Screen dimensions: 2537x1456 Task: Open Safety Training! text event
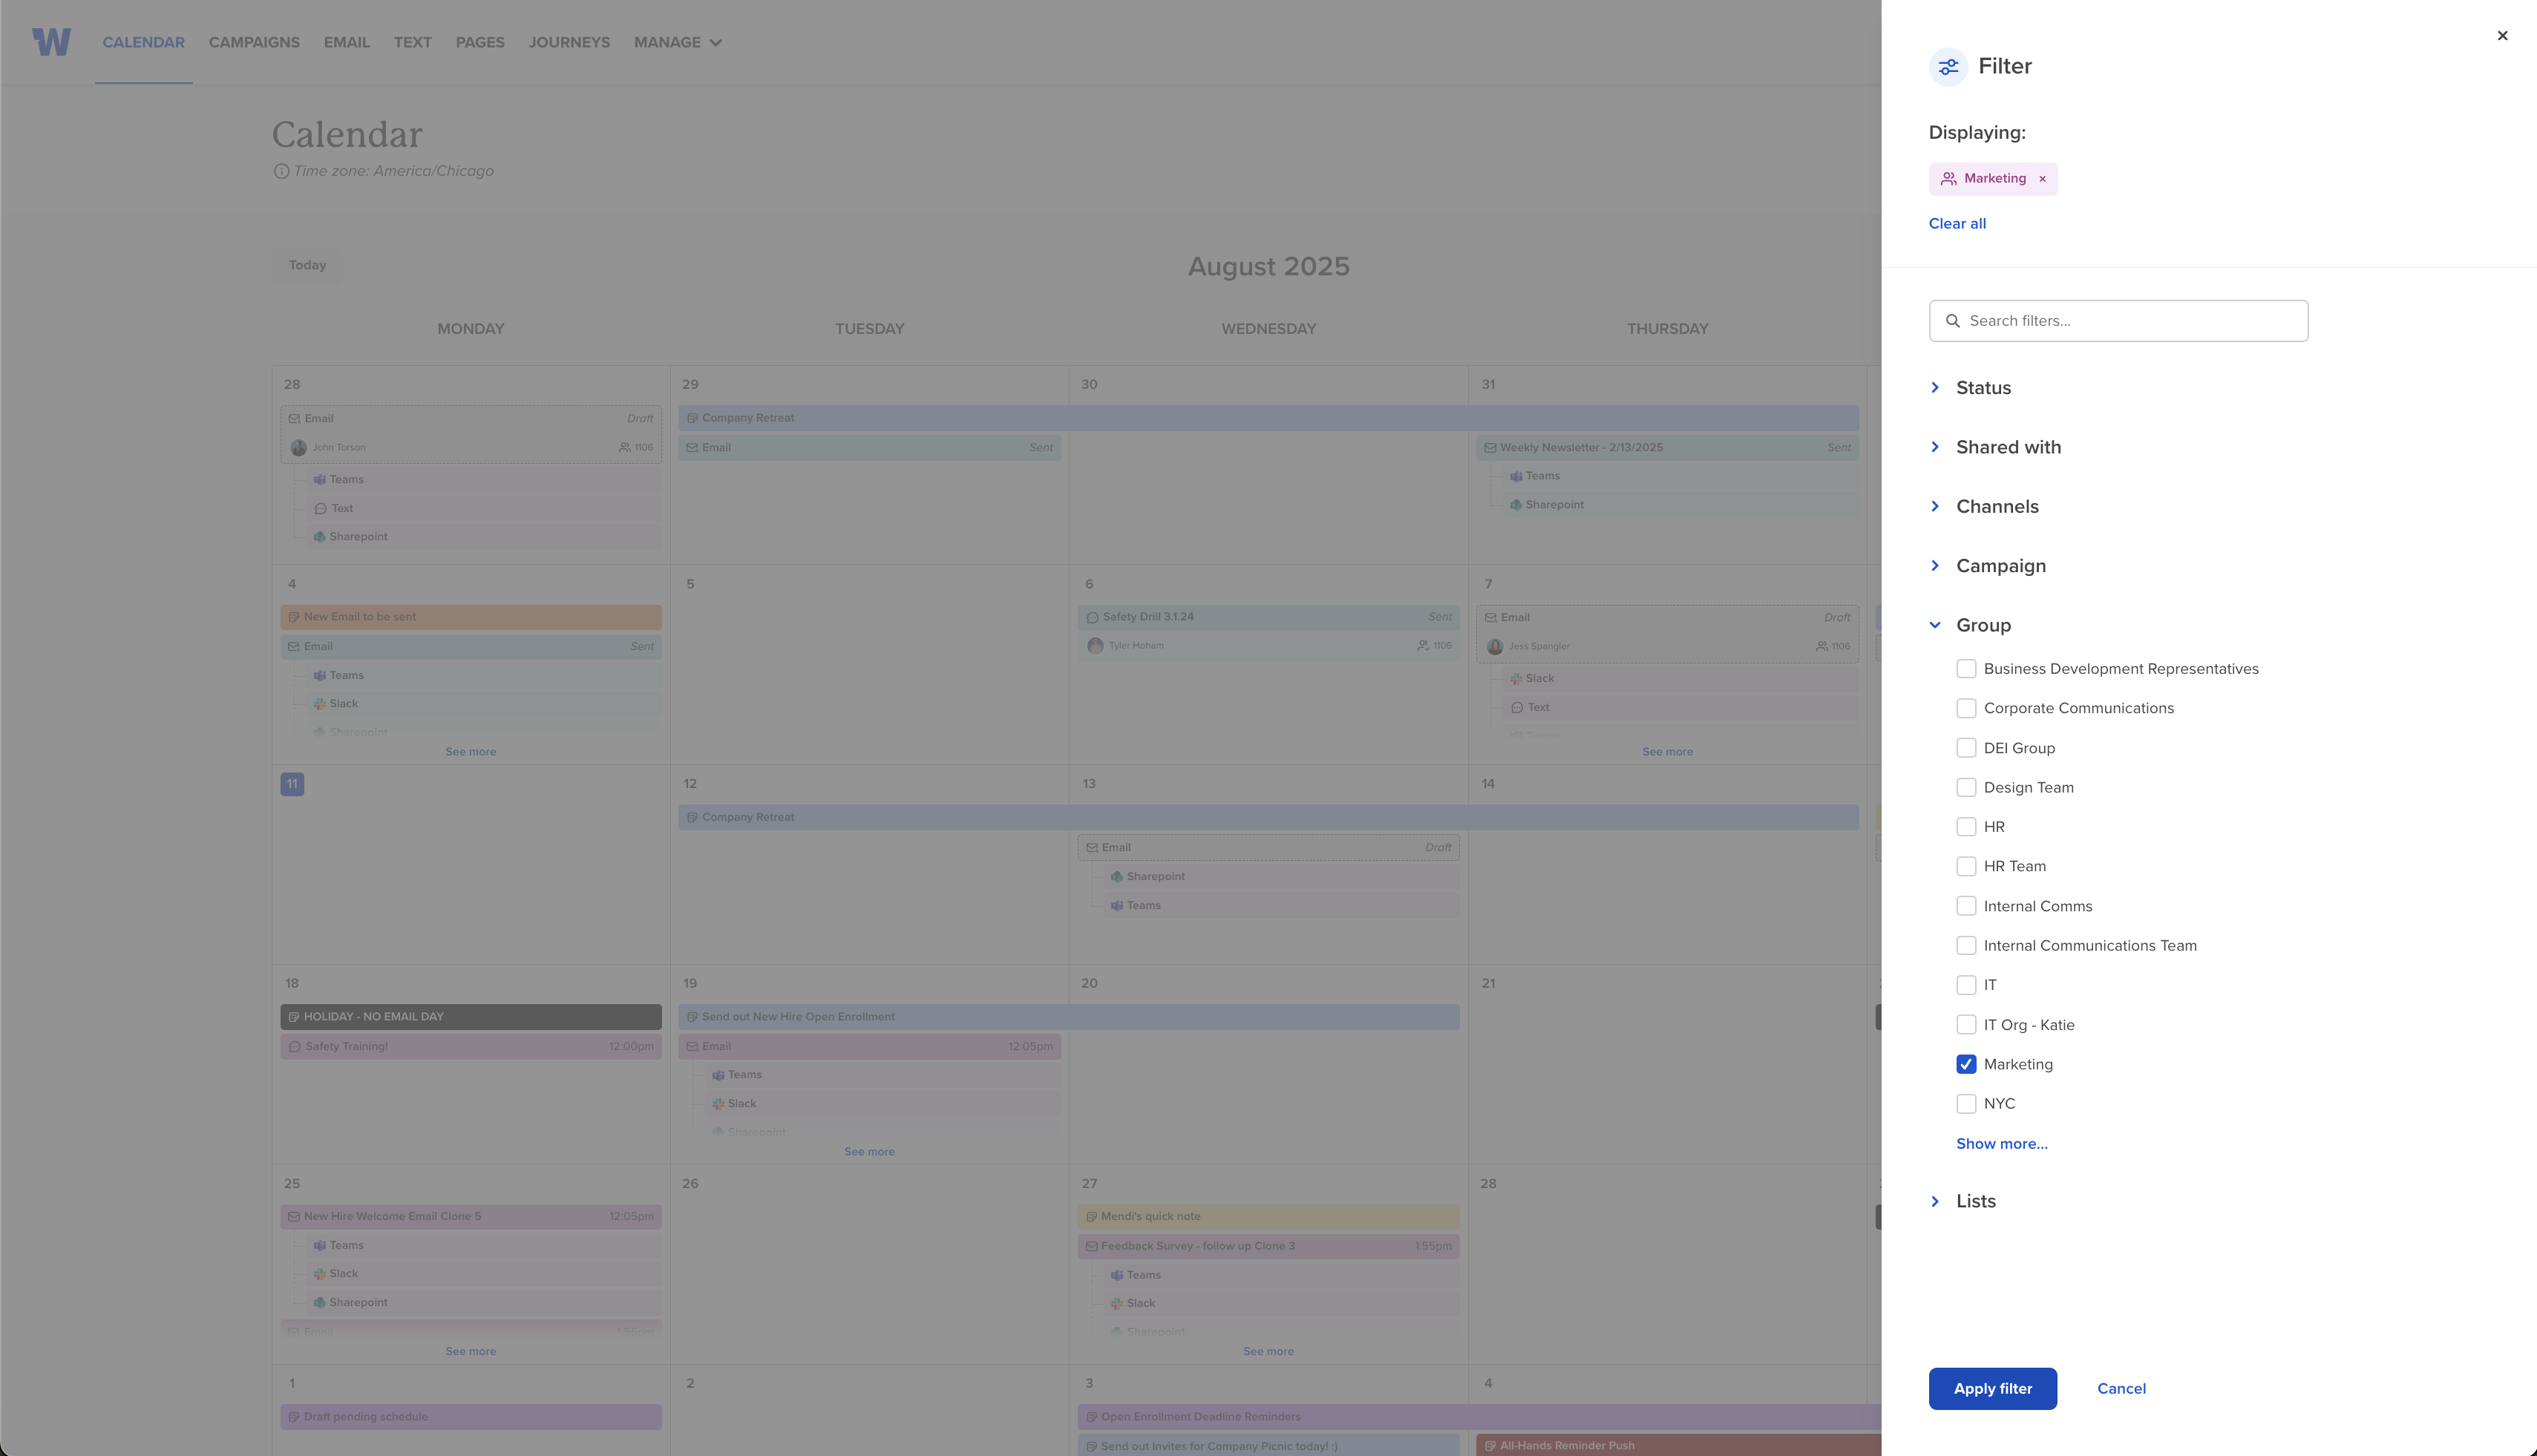(471, 1047)
